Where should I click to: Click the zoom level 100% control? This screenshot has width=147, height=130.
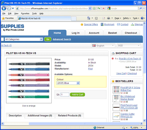[136, 128]
